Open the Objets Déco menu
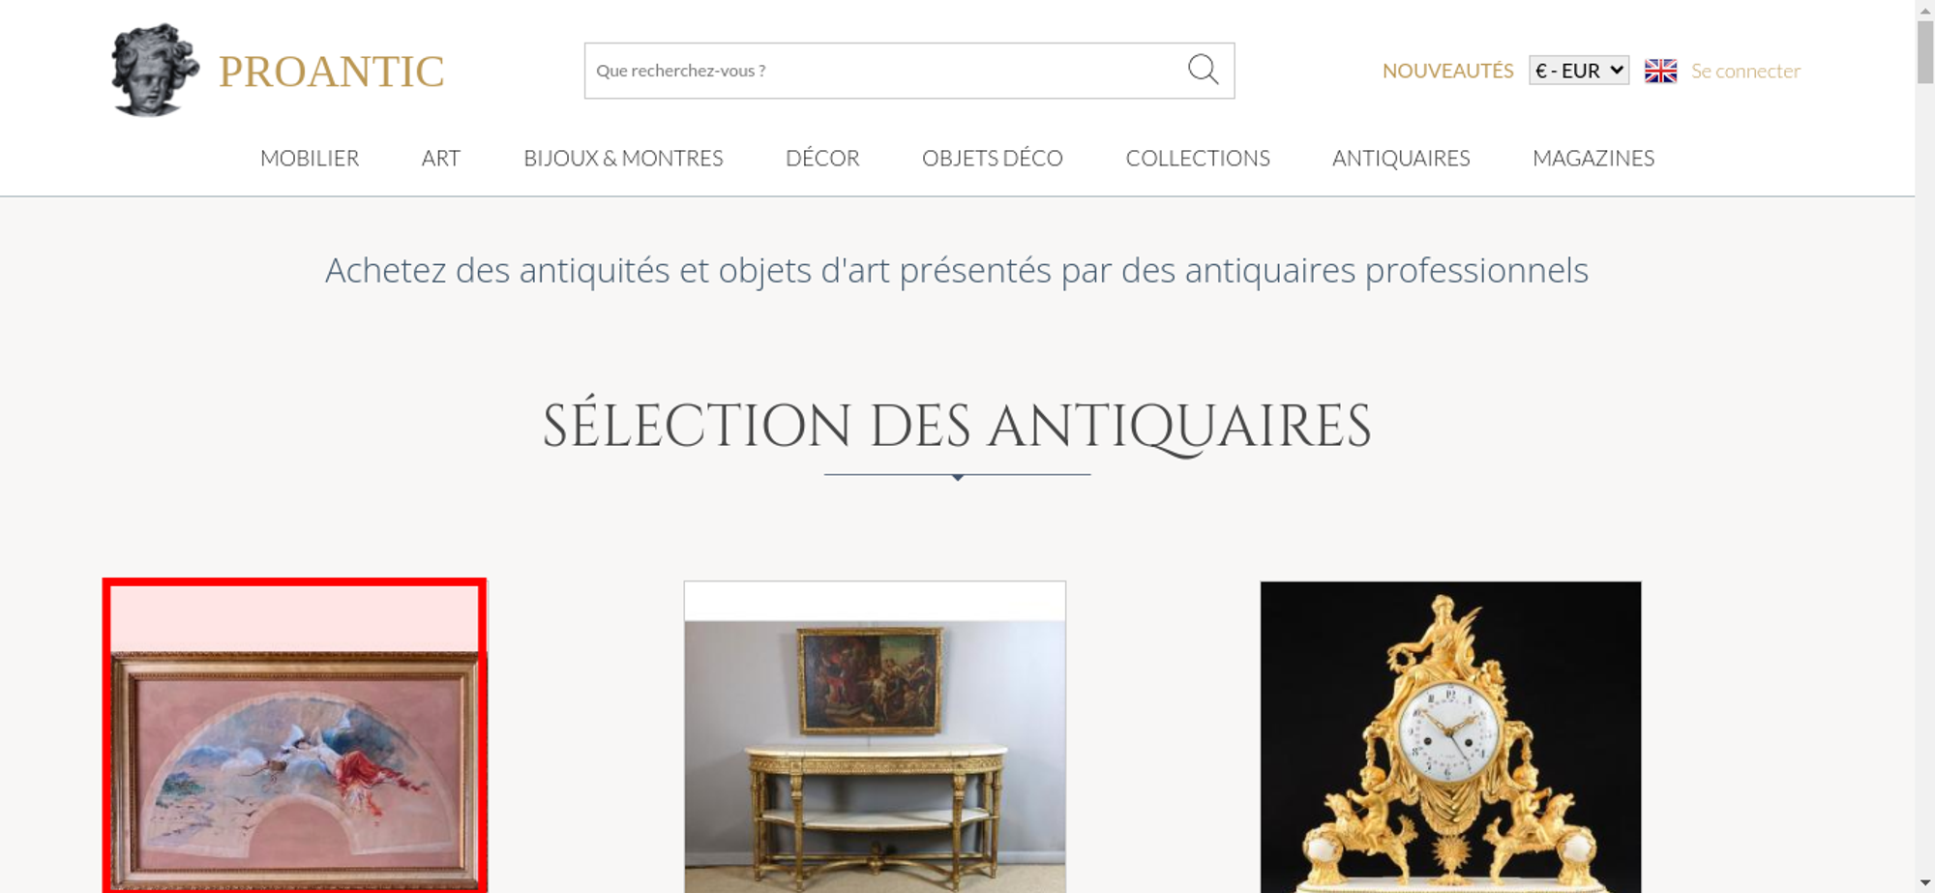This screenshot has width=1935, height=893. click(993, 158)
